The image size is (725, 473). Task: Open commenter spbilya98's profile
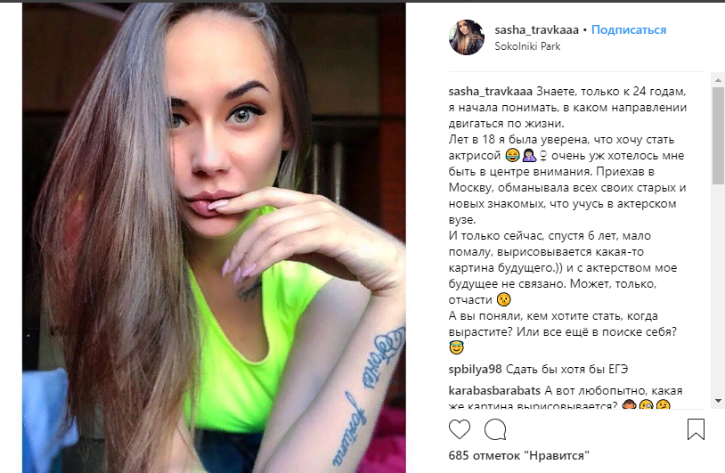[475, 370]
